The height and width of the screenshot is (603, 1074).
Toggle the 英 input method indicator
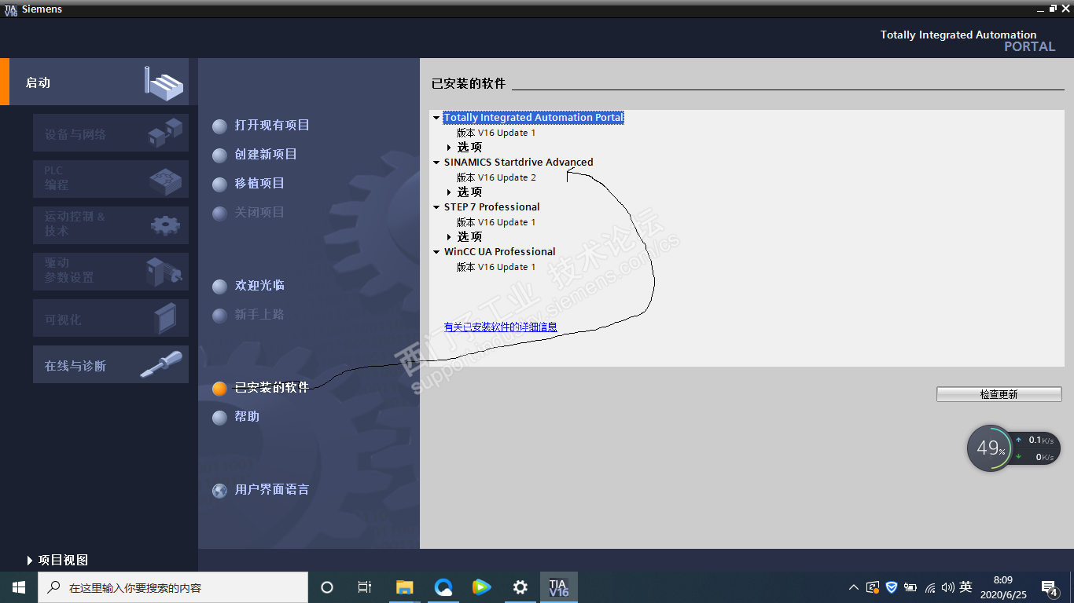point(965,587)
